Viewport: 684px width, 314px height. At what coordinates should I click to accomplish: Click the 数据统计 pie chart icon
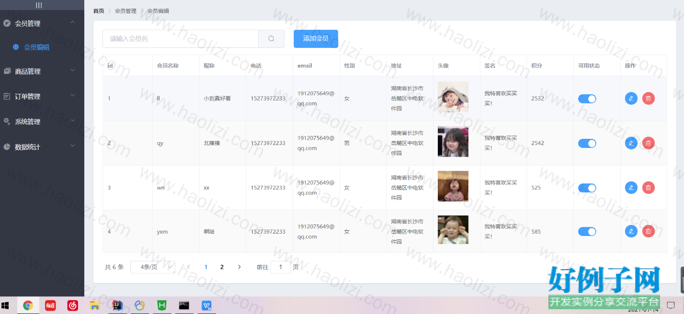click(x=7, y=147)
